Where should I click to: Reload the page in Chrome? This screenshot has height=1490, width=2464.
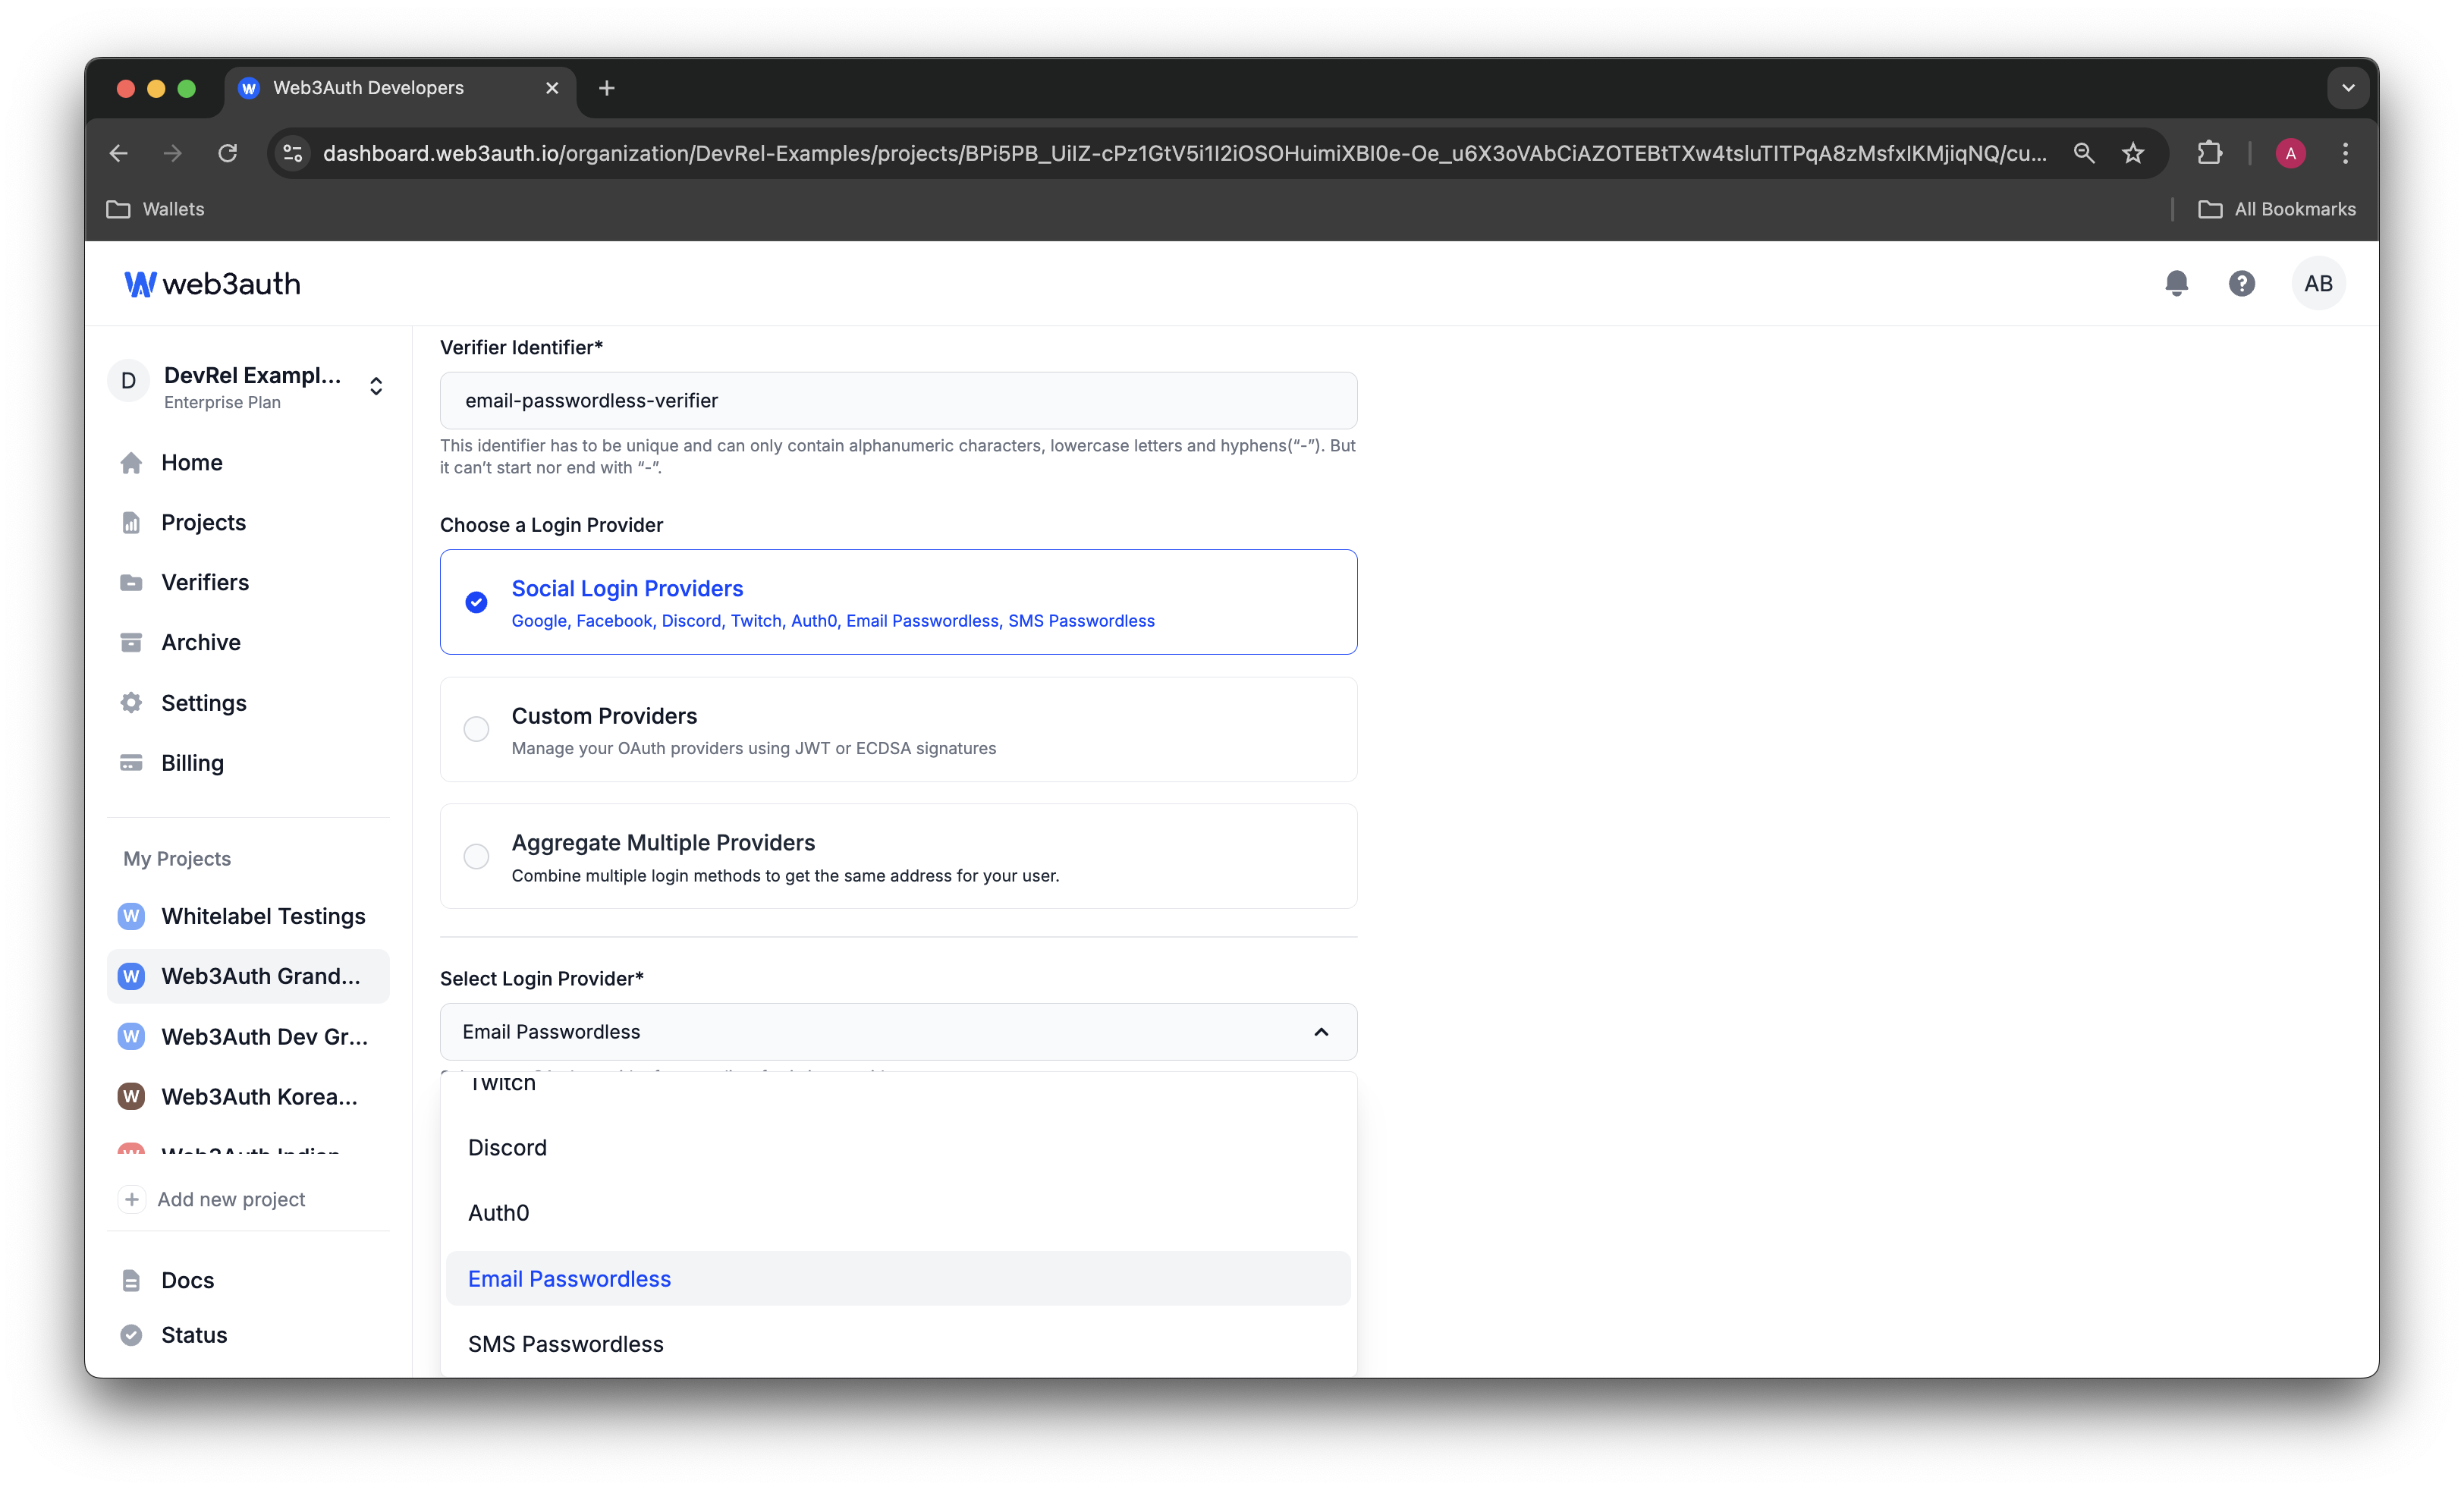click(x=228, y=153)
